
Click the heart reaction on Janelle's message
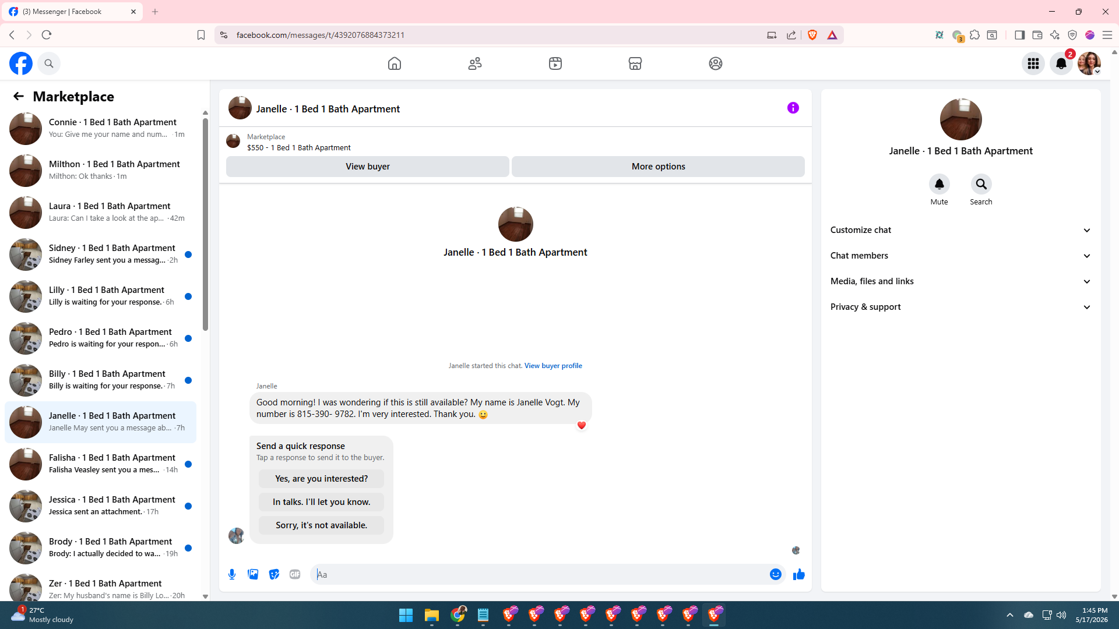click(x=582, y=426)
